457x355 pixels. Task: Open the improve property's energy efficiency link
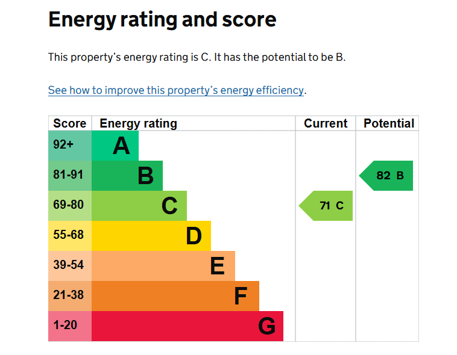[x=176, y=90]
